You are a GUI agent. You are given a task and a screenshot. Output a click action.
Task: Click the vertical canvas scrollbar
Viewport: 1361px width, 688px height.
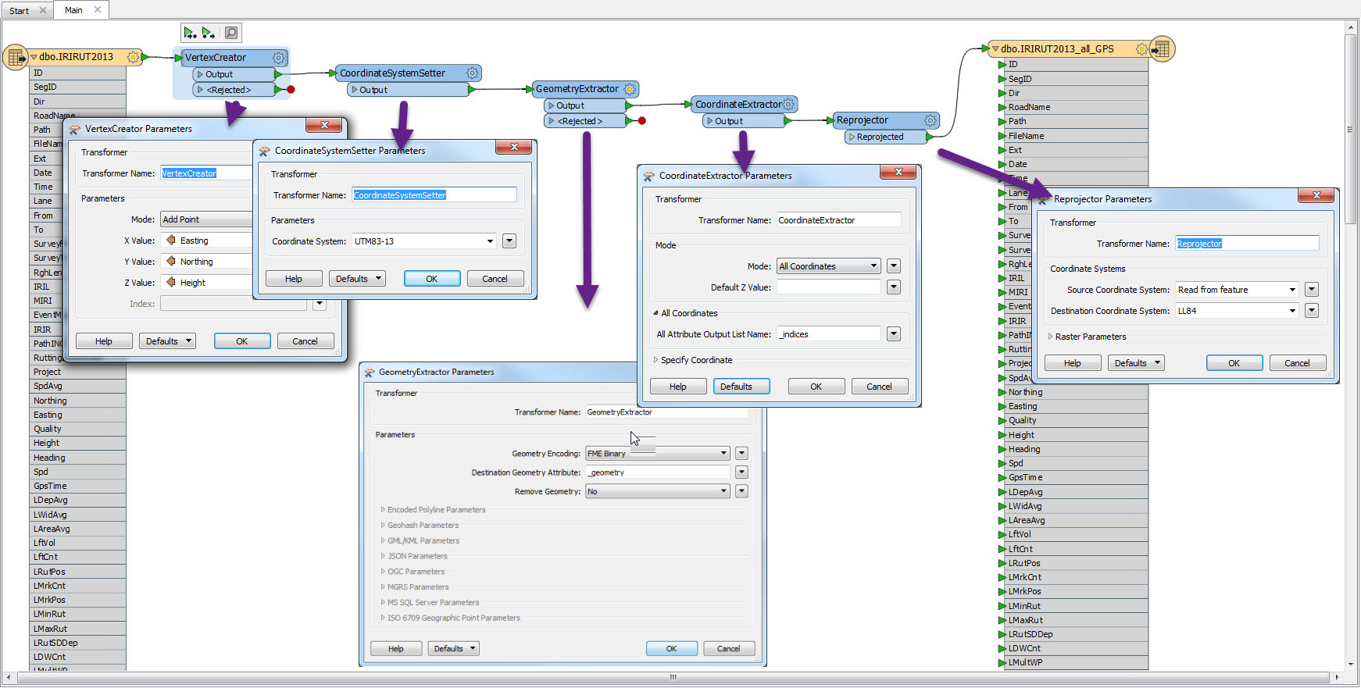(x=1350, y=129)
